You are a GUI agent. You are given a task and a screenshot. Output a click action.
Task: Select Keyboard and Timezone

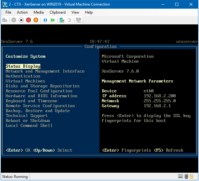(31, 101)
